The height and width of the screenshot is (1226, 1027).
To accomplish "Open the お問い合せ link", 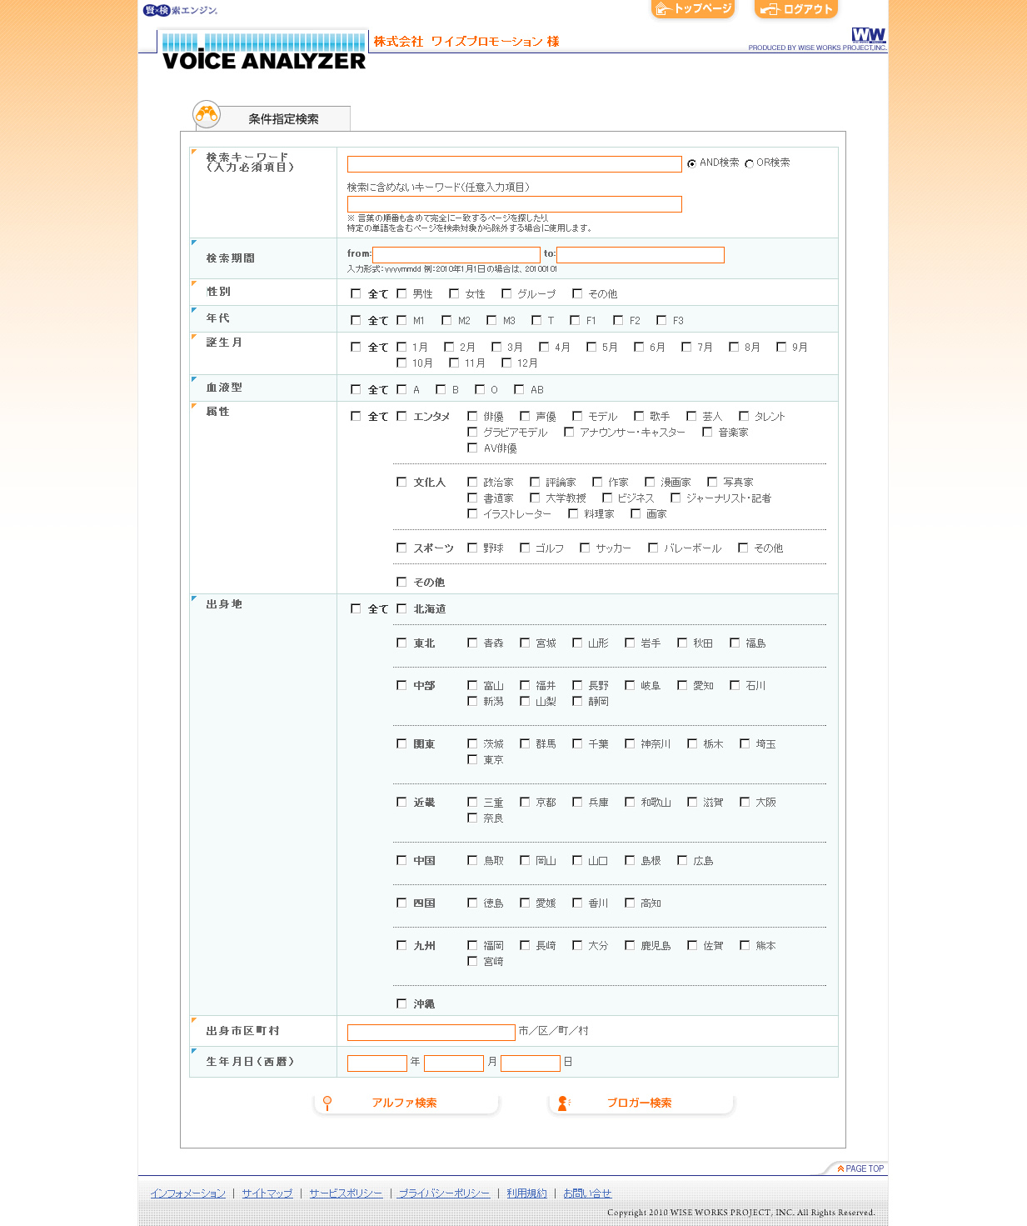I will pos(587,1193).
